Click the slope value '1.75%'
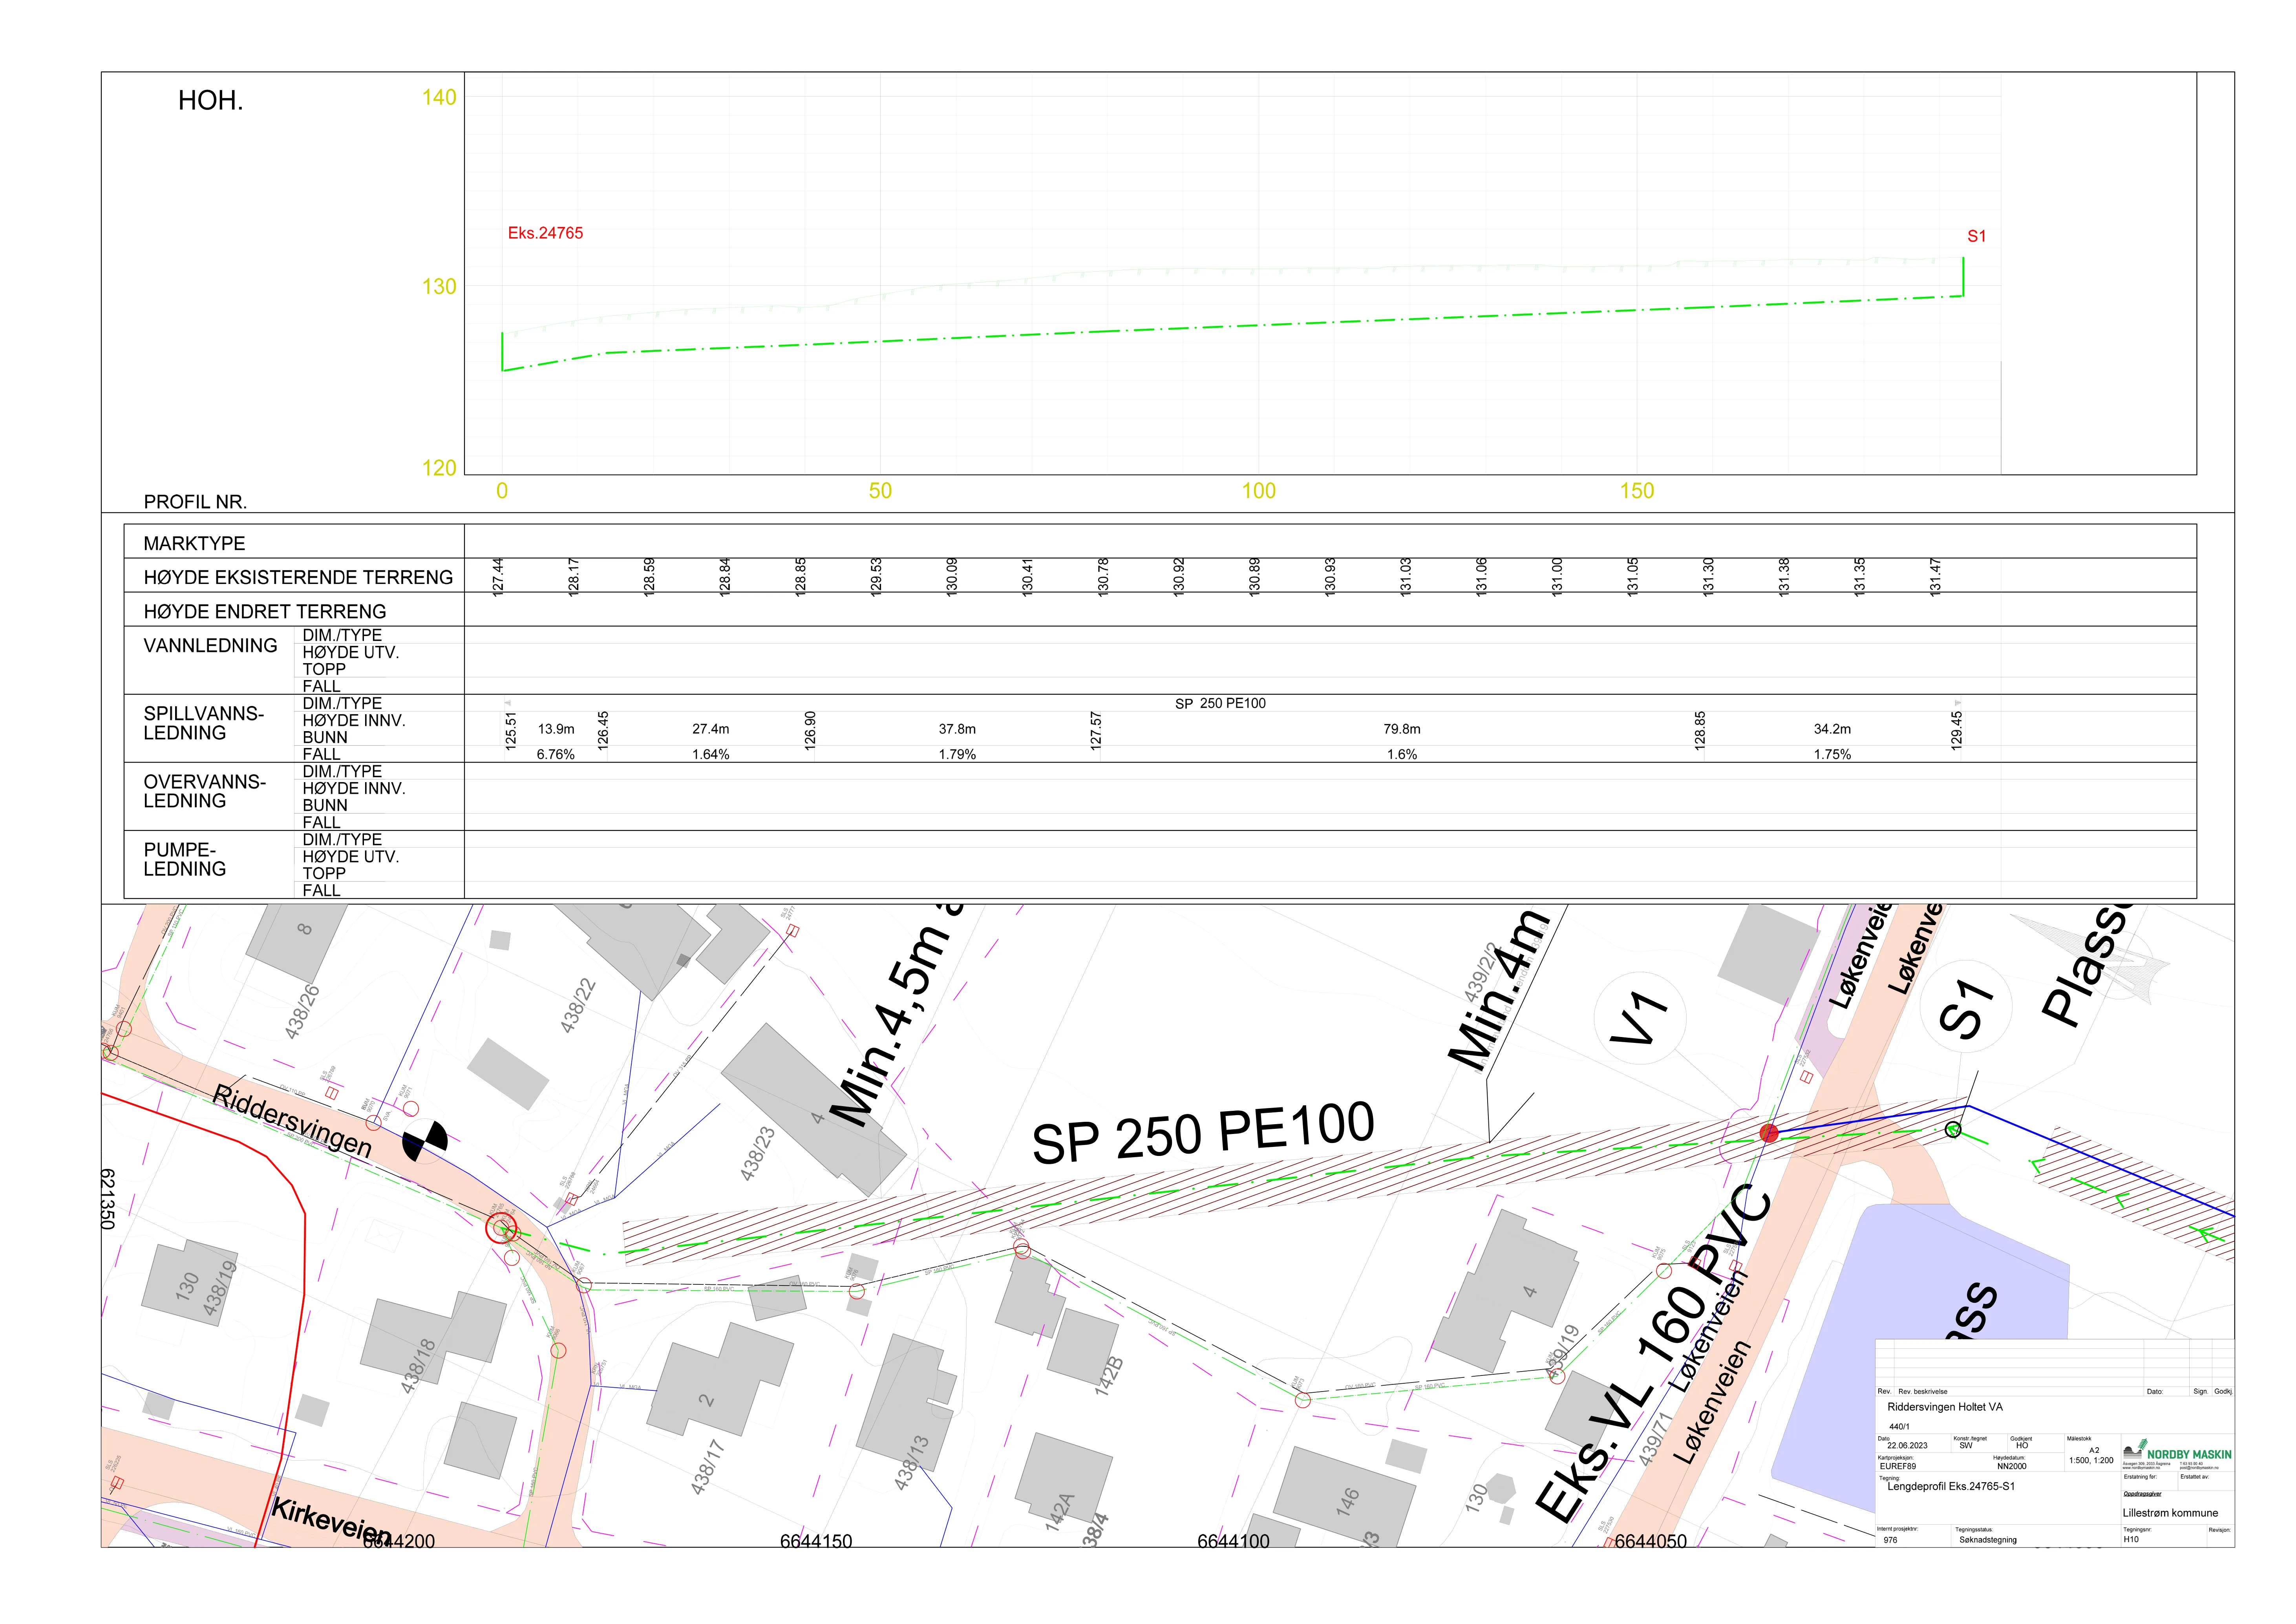The image size is (2296, 1624). [1832, 755]
